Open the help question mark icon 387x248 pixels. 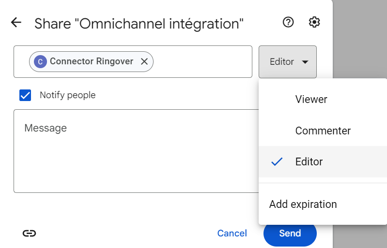coord(288,22)
